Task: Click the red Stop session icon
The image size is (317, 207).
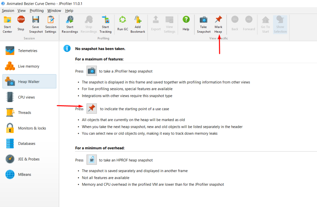Action: [x=21, y=20]
